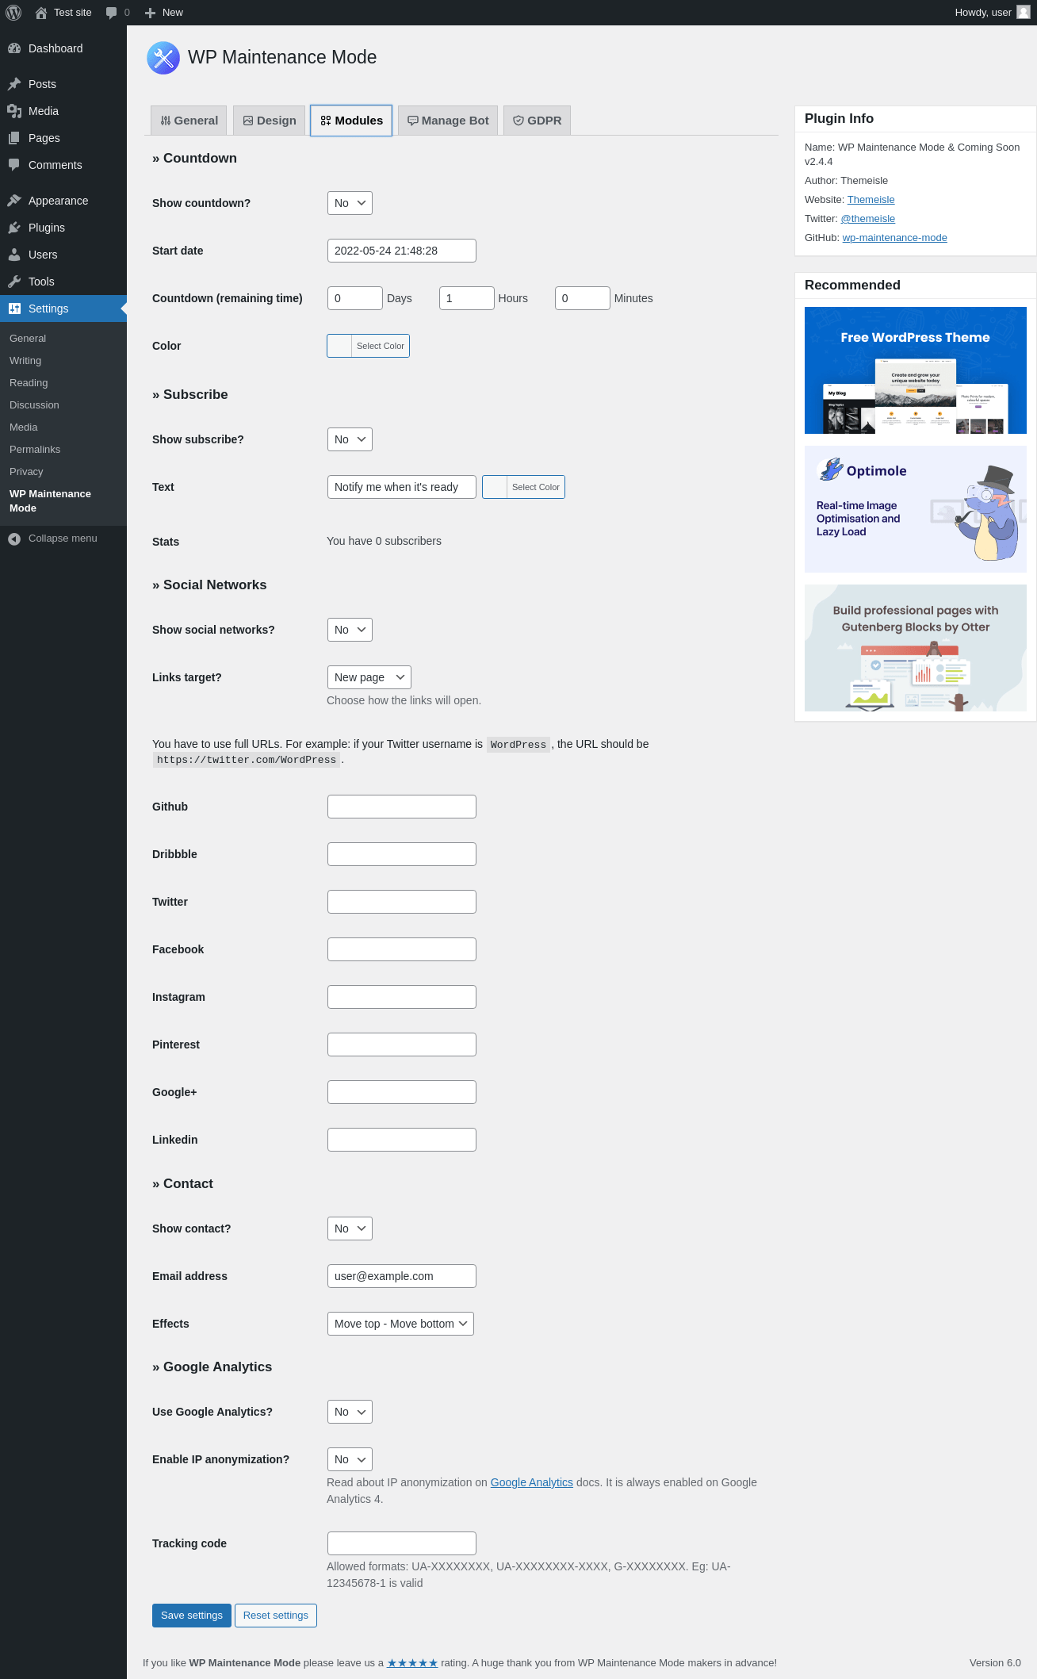Click the Media sidebar icon
The width and height of the screenshot is (1037, 1679).
coord(14,111)
